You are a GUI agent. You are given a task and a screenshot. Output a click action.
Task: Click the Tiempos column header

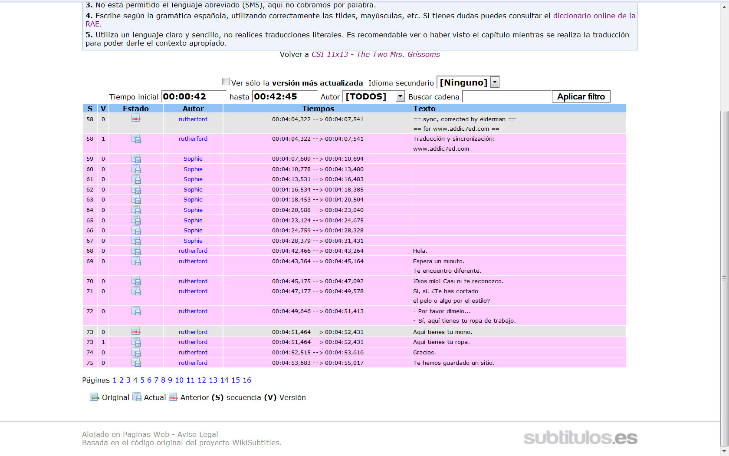(x=318, y=109)
